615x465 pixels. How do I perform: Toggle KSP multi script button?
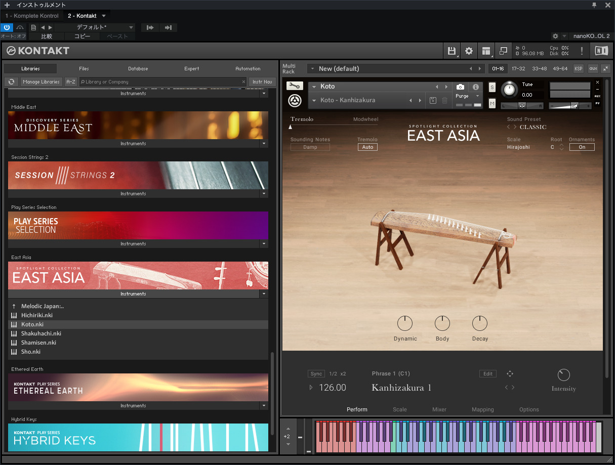tap(578, 68)
